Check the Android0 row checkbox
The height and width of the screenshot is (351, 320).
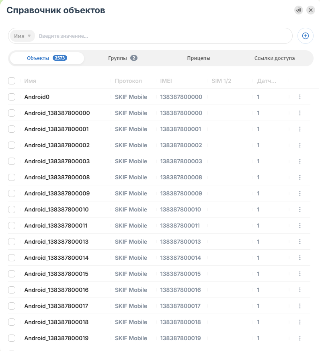point(12,97)
